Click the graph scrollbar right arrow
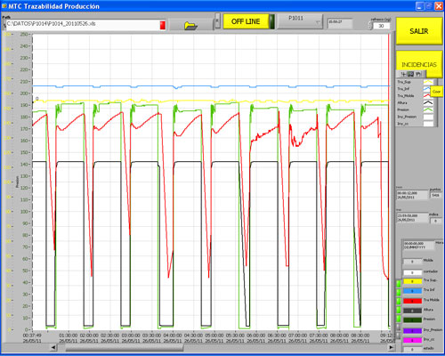 392,347
